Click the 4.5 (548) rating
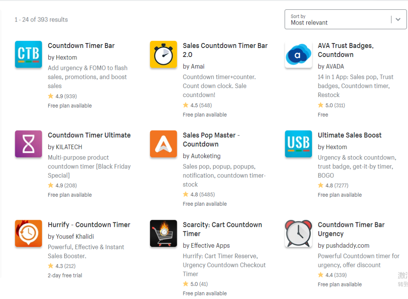Viewport: 408px width, 299px height. (197, 105)
